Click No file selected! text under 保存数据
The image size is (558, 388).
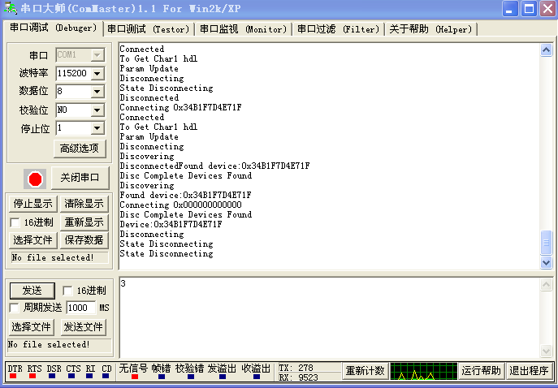coord(53,257)
